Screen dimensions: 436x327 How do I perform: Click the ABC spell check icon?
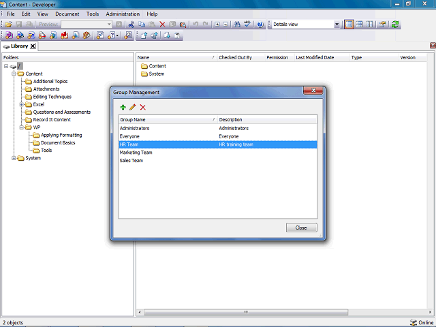coord(247,25)
